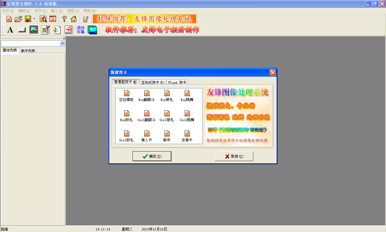
Task: Click the 友锋图像处理系统 advertisement image in dialog
Action: tap(238, 116)
